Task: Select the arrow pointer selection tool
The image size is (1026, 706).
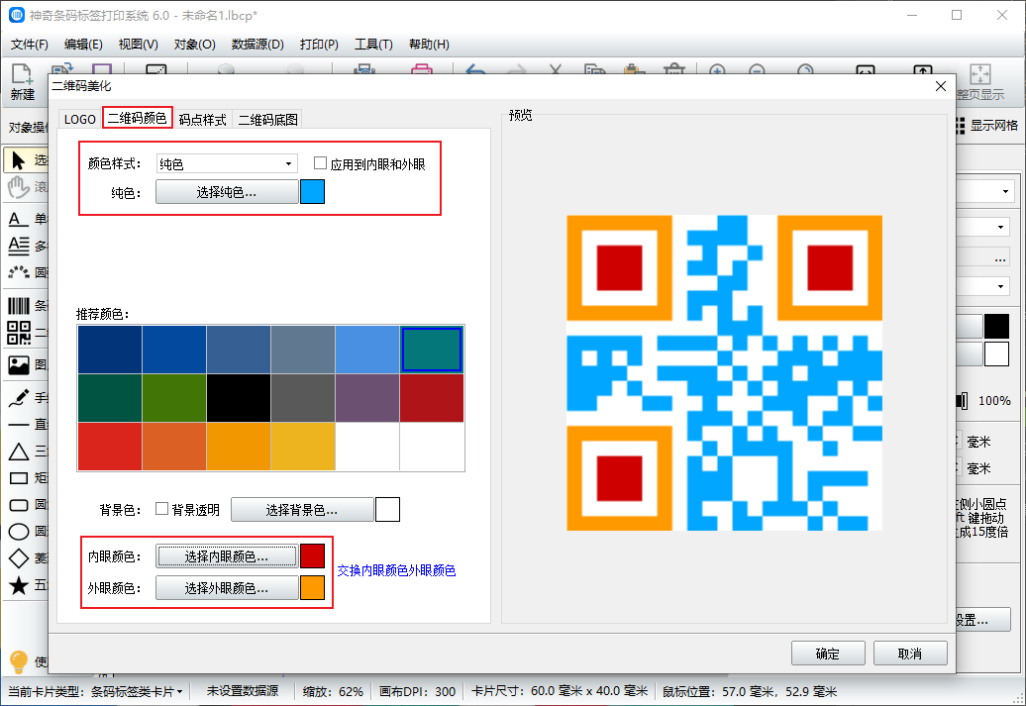Action: tap(18, 160)
